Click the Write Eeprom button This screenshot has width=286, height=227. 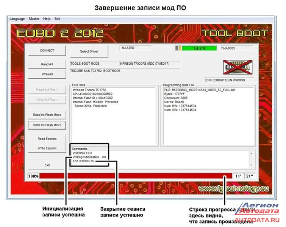coord(47,148)
